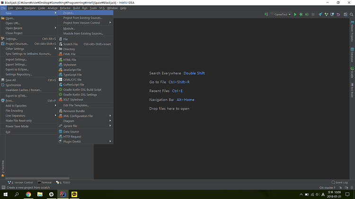The height and width of the screenshot is (199, 355).
Task: Choose Project Structure... from File menu
Action: click(29, 43)
